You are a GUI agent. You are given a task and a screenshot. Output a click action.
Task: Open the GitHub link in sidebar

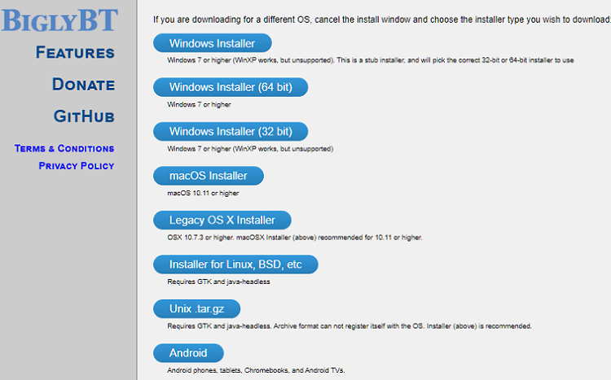click(84, 116)
